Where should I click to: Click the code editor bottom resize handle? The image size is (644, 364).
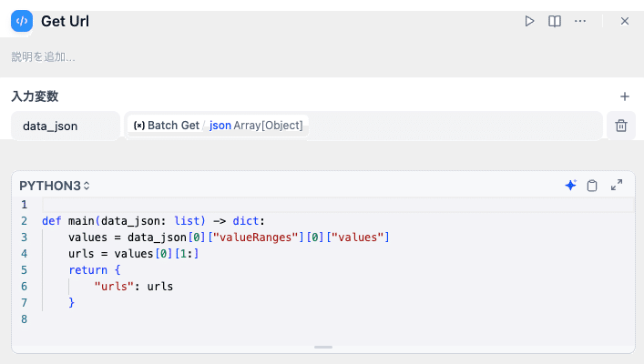point(322,347)
